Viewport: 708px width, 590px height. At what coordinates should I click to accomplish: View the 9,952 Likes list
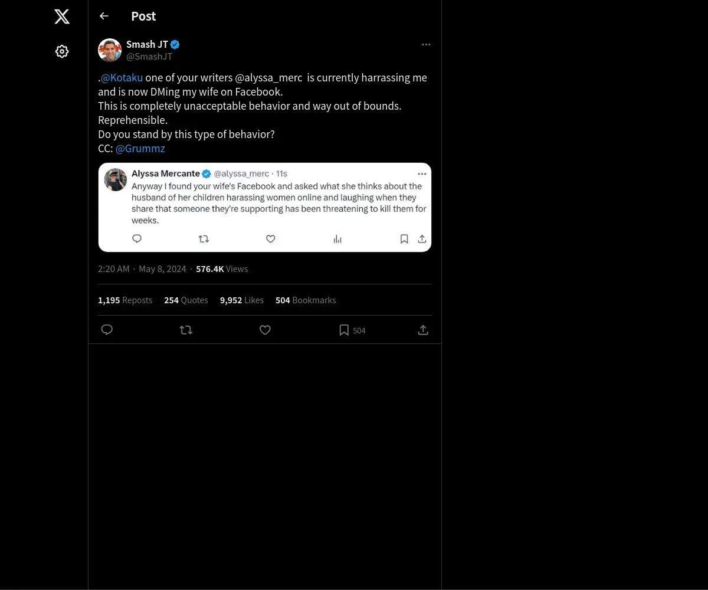pos(242,300)
